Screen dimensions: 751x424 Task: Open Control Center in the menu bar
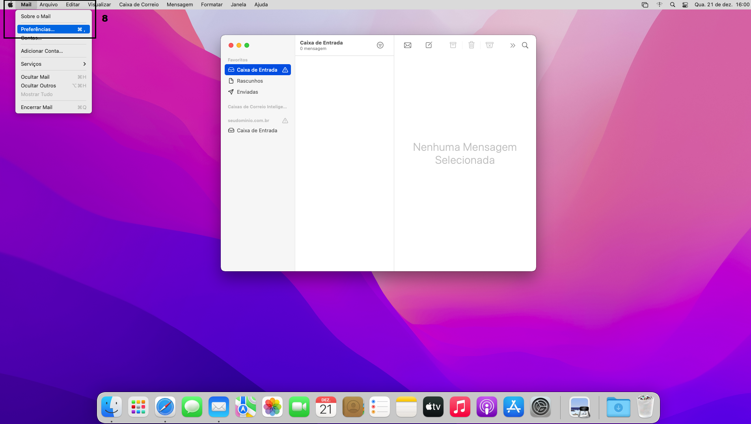click(x=685, y=5)
